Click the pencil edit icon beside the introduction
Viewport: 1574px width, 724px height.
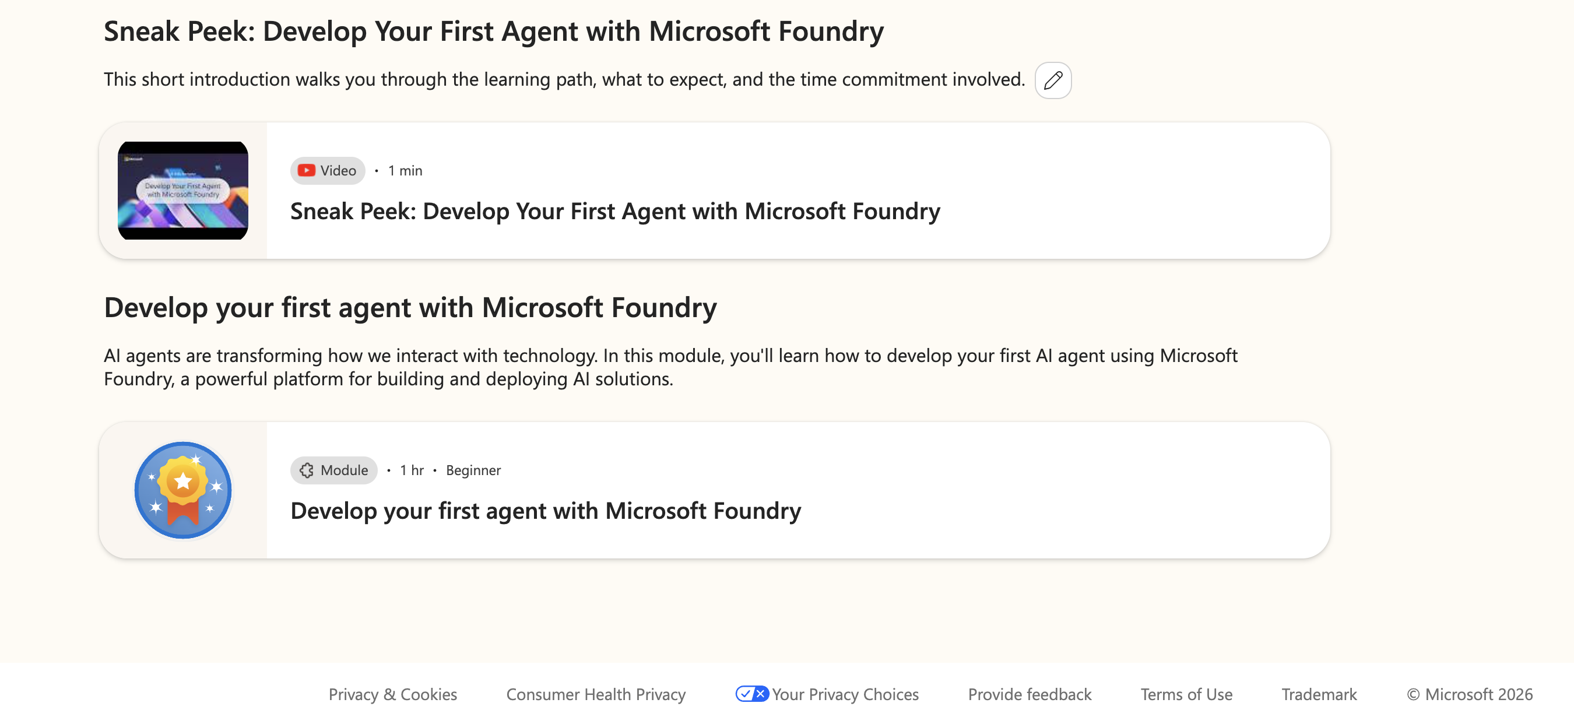click(x=1053, y=80)
